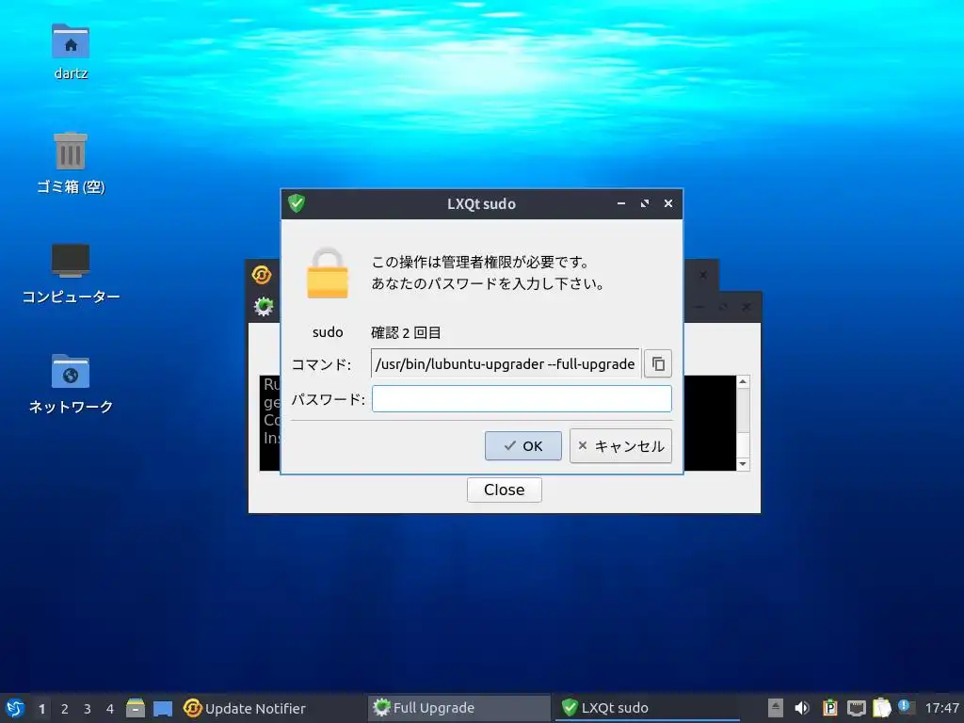Click the 確認 2 回目 text
This screenshot has height=723, width=964.
406,332
